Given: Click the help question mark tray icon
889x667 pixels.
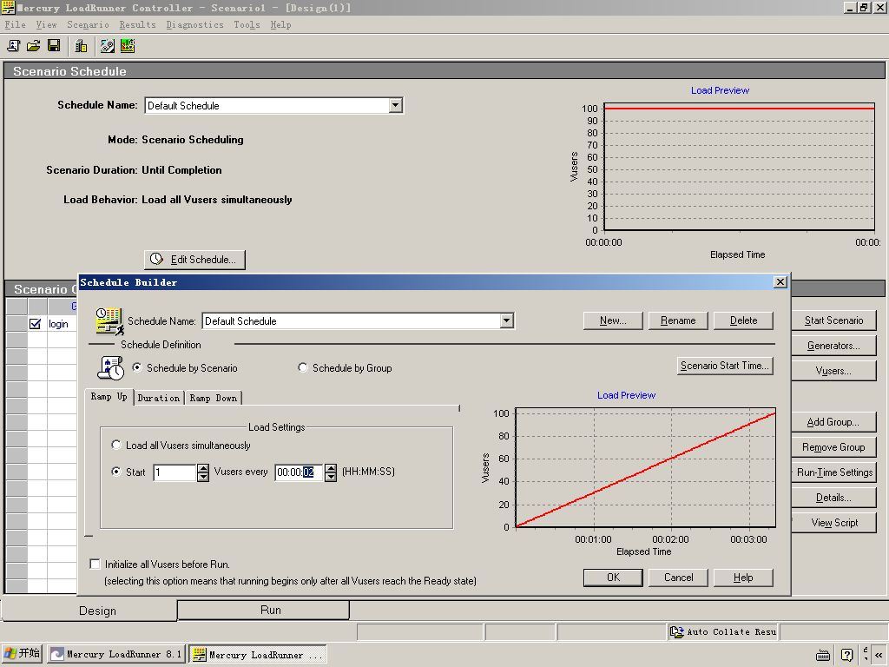Looking at the screenshot, I should click(x=846, y=655).
